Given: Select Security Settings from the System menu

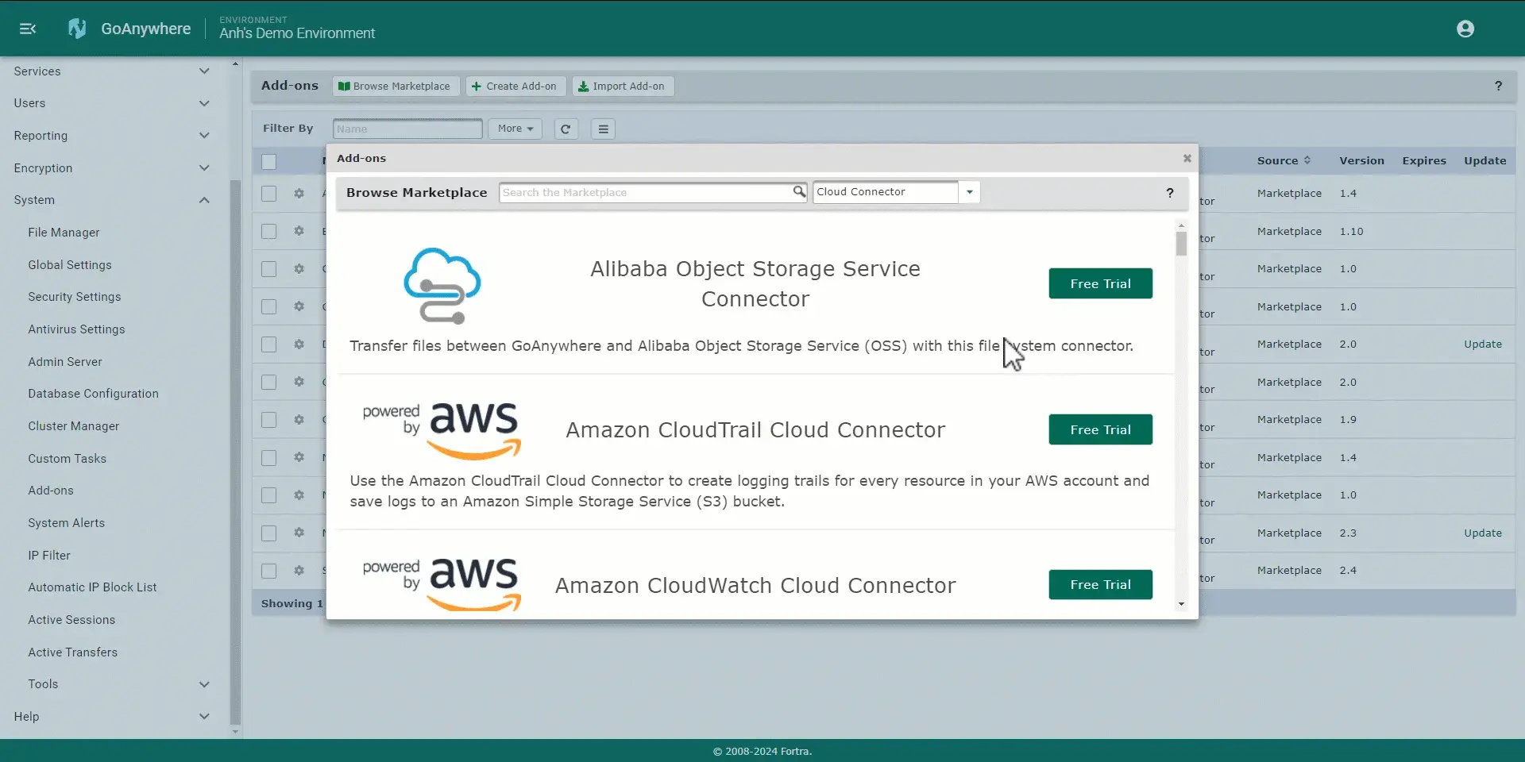Looking at the screenshot, I should pos(74,296).
